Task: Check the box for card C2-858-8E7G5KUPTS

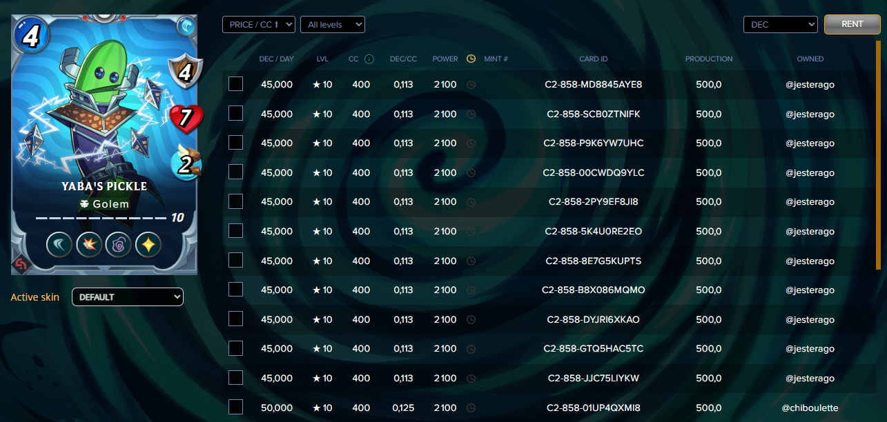Action: 236,260
